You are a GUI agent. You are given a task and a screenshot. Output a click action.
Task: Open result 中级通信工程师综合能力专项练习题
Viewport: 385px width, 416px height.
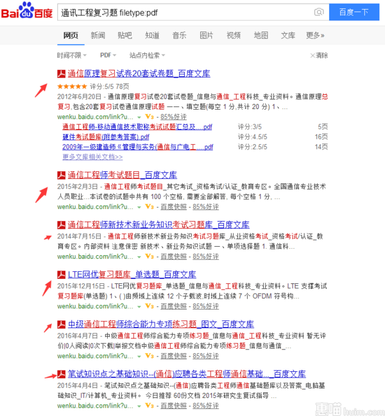pyautogui.click(x=161, y=324)
